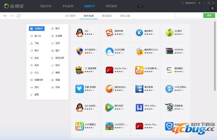Expand the connect-phone dropdown arrow
Screen dimensions: 217x140
tap(199, 3)
